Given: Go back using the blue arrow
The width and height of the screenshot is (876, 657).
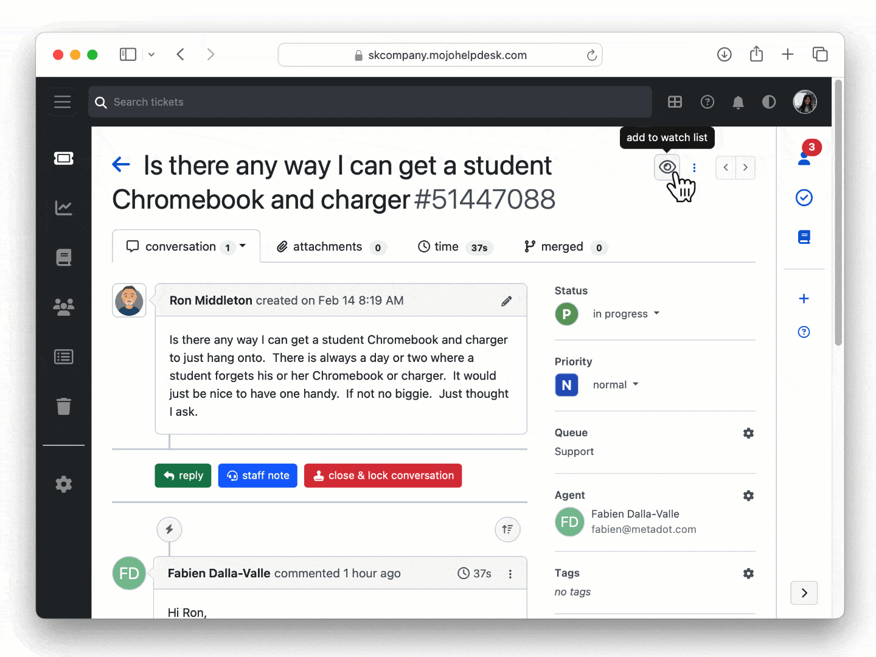Looking at the screenshot, I should (122, 164).
